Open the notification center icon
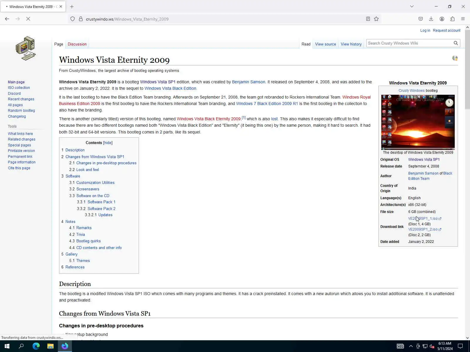Viewport: 470px width, 352px height. point(460,346)
